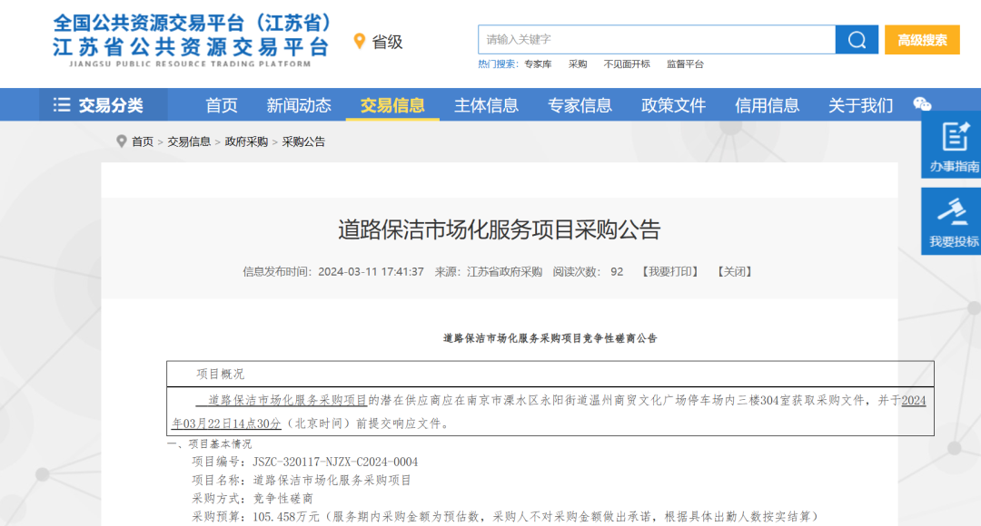This screenshot has height=526, width=981.
Task: Expand the 交易分类 category menu
Action: (x=104, y=105)
